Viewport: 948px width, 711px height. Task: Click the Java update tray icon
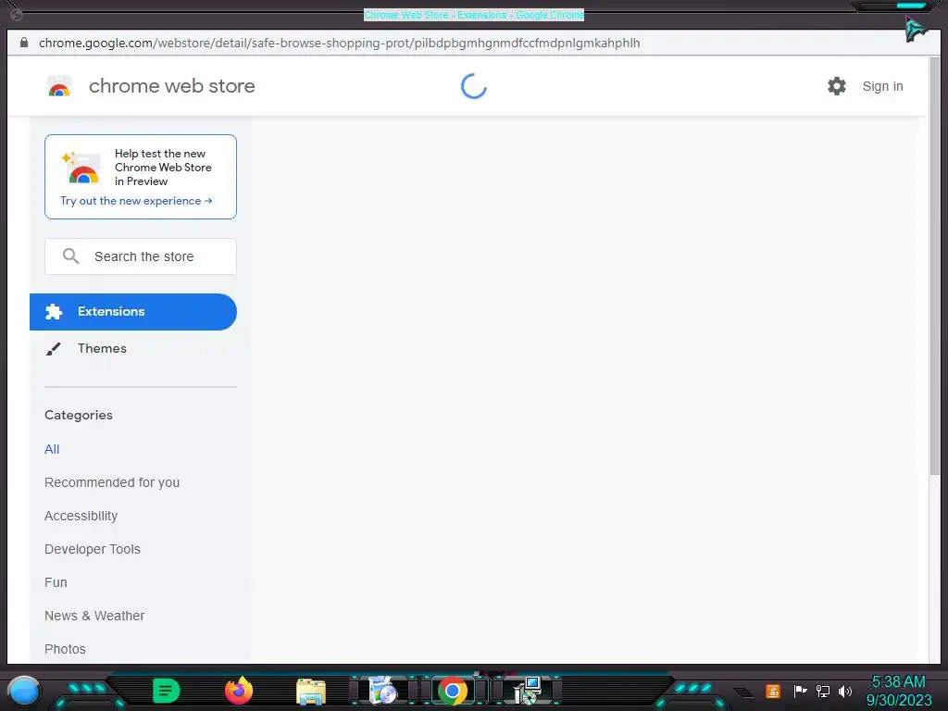click(773, 691)
